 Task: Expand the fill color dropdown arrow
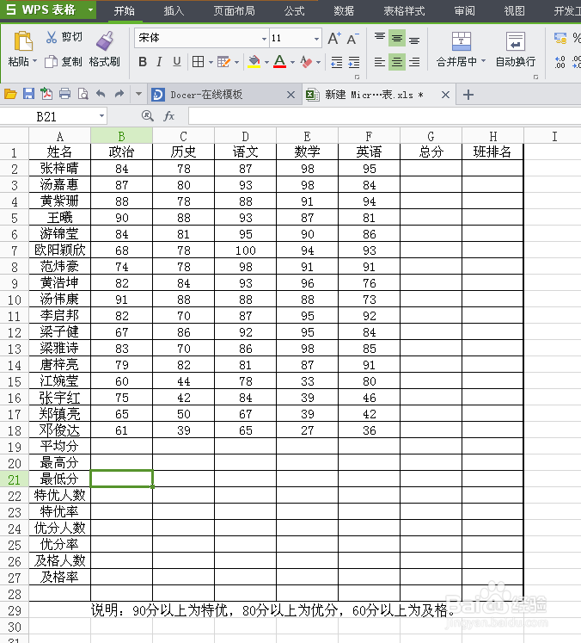pyautogui.click(x=266, y=62)
